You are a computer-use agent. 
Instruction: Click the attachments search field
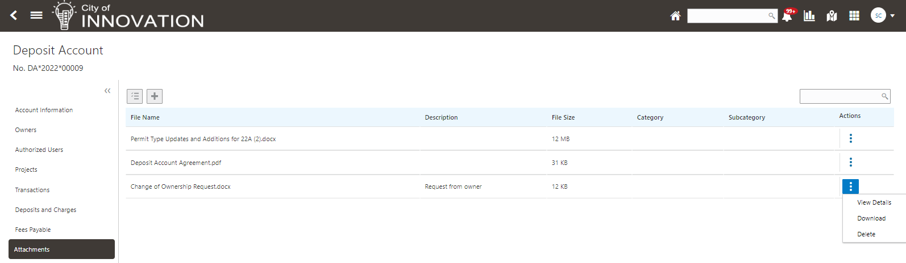(840, 96)
